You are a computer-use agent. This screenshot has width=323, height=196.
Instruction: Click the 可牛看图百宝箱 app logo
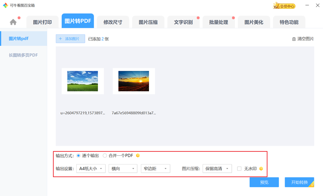coord(6,5)
